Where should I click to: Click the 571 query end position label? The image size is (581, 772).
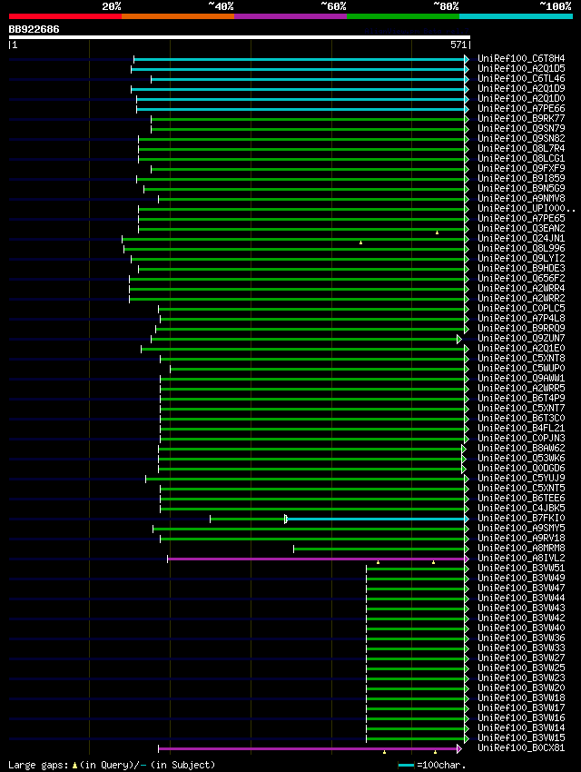458,45
